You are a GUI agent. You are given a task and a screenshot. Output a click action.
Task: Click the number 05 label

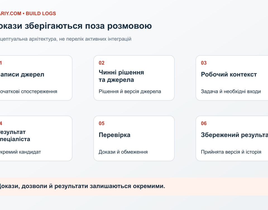pos(102,123)
